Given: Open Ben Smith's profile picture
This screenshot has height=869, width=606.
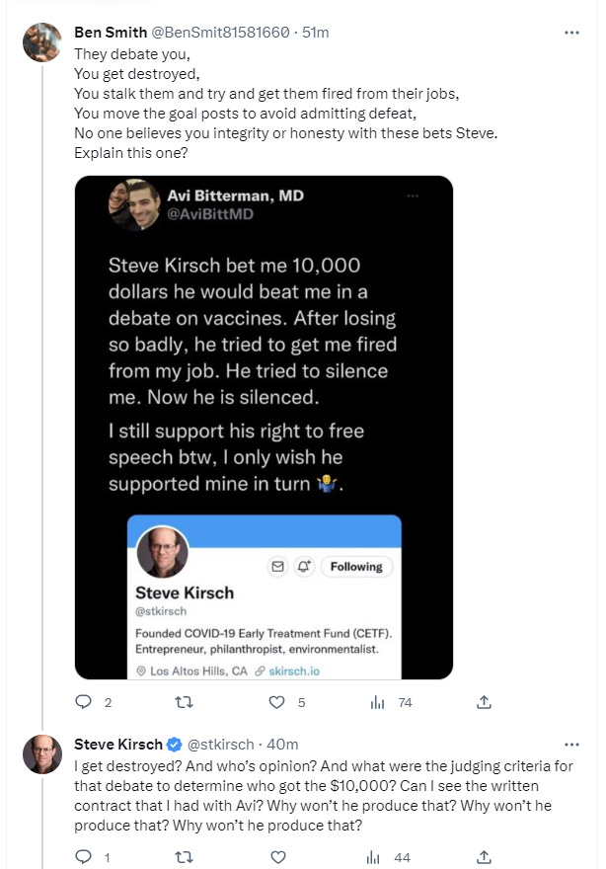Looking at the screenshot, I should [x=42, y=42].
